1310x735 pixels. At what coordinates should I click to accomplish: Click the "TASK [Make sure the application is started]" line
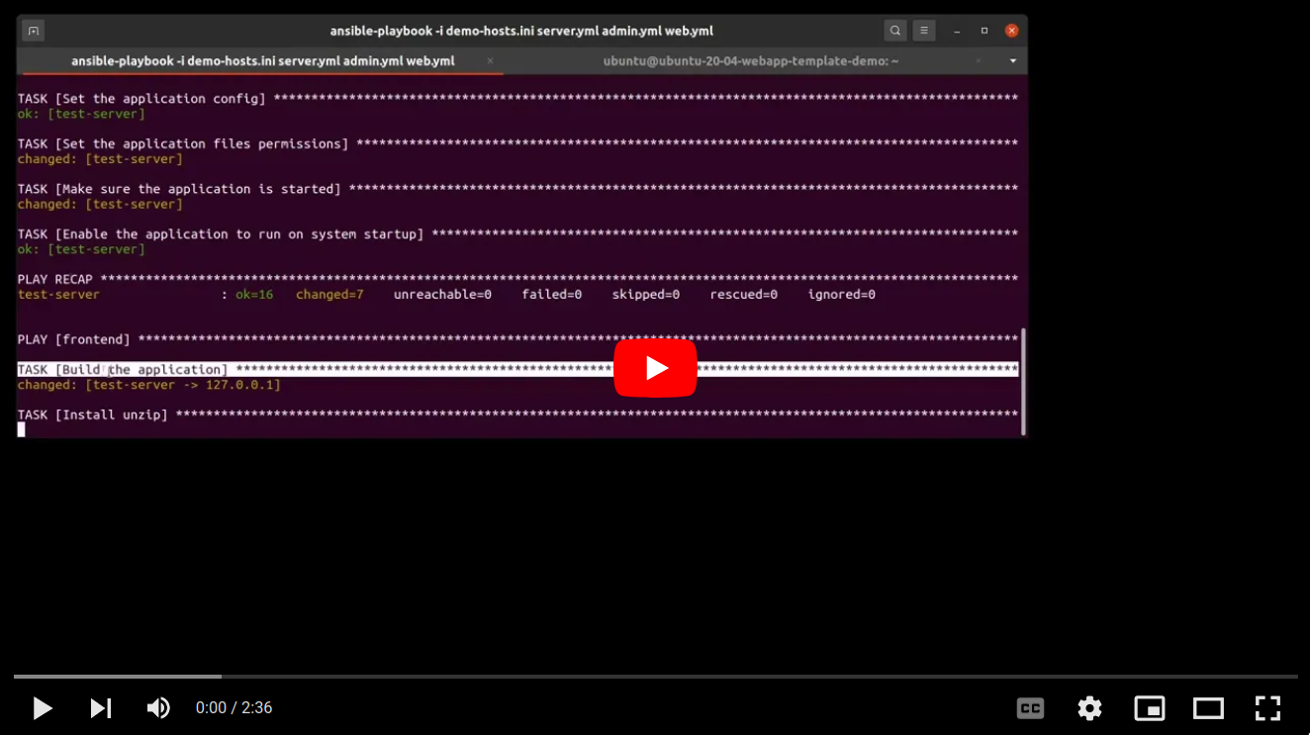(x=517, y=189)
